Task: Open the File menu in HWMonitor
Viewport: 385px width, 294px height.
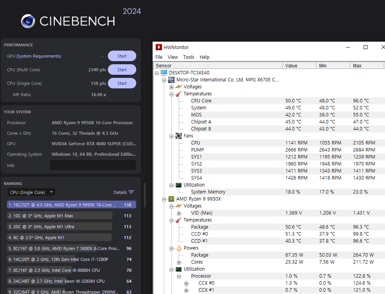Action: pos(159,57)
